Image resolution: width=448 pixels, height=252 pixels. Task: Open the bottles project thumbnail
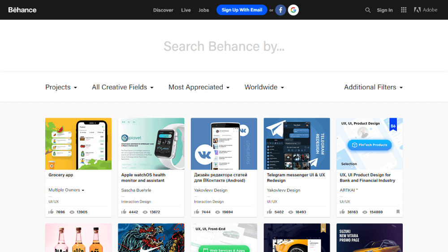pos(78,238)
